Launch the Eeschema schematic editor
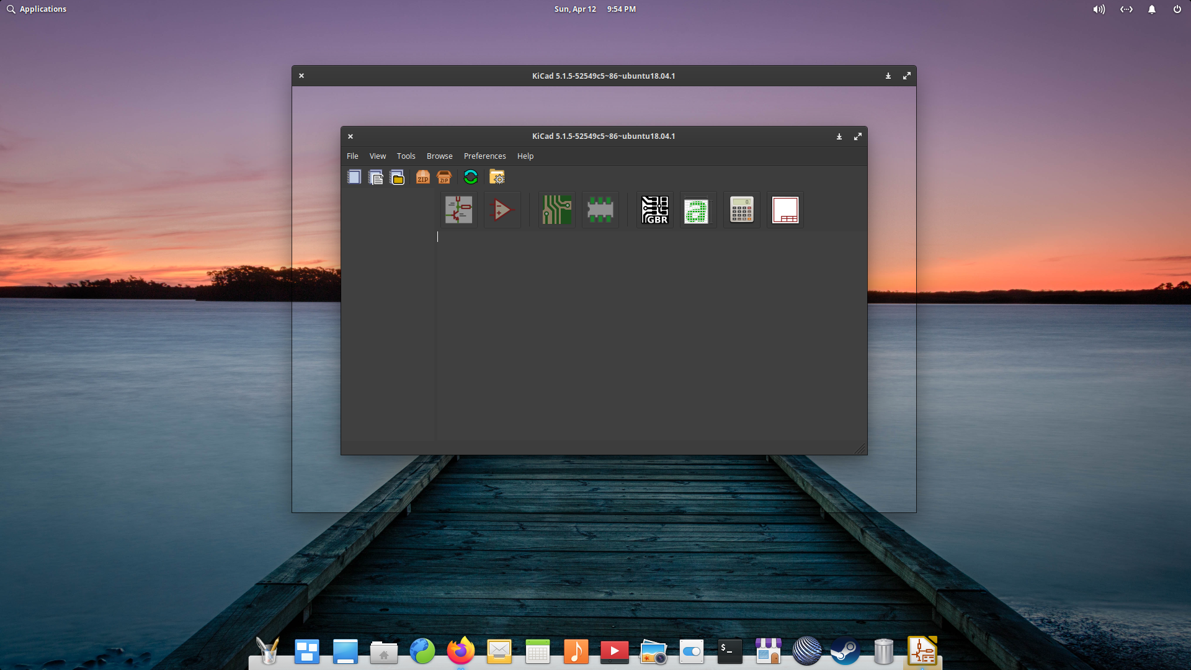 (458, 210)
